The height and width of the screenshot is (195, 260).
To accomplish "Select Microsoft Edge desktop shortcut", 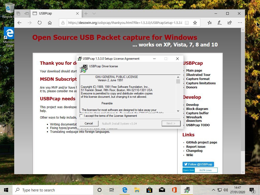I will pyautogui.click(x=9, y=37).
